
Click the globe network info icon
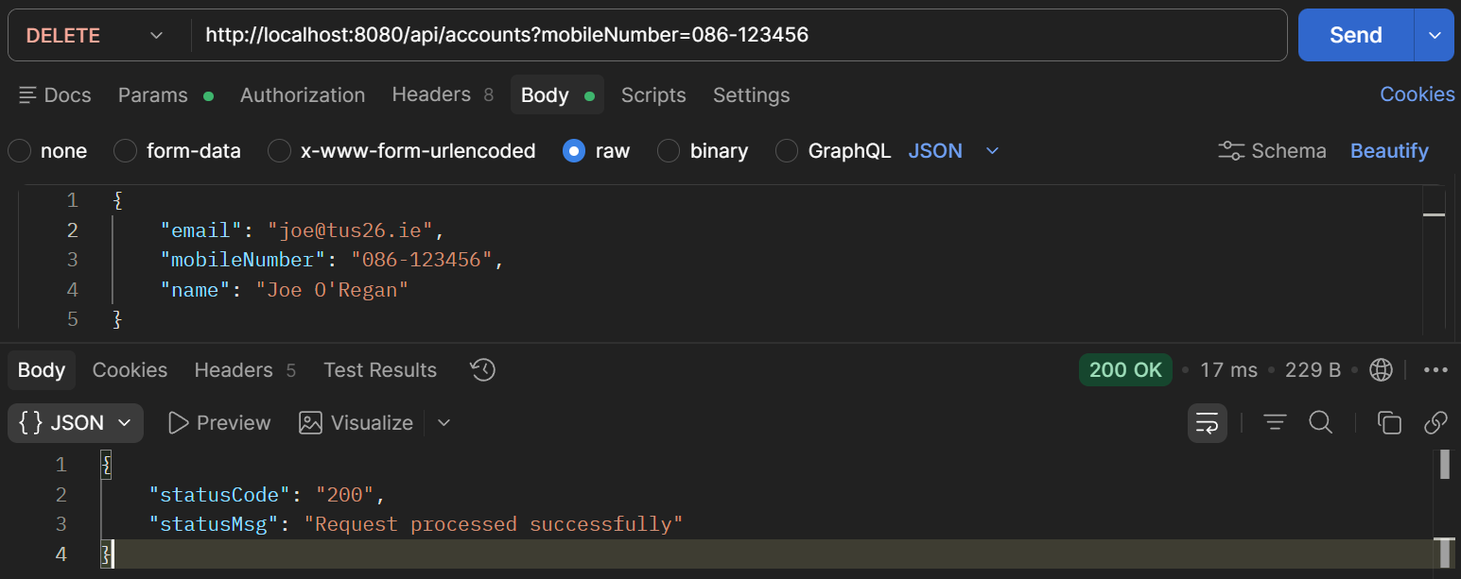coord(1381,370)
